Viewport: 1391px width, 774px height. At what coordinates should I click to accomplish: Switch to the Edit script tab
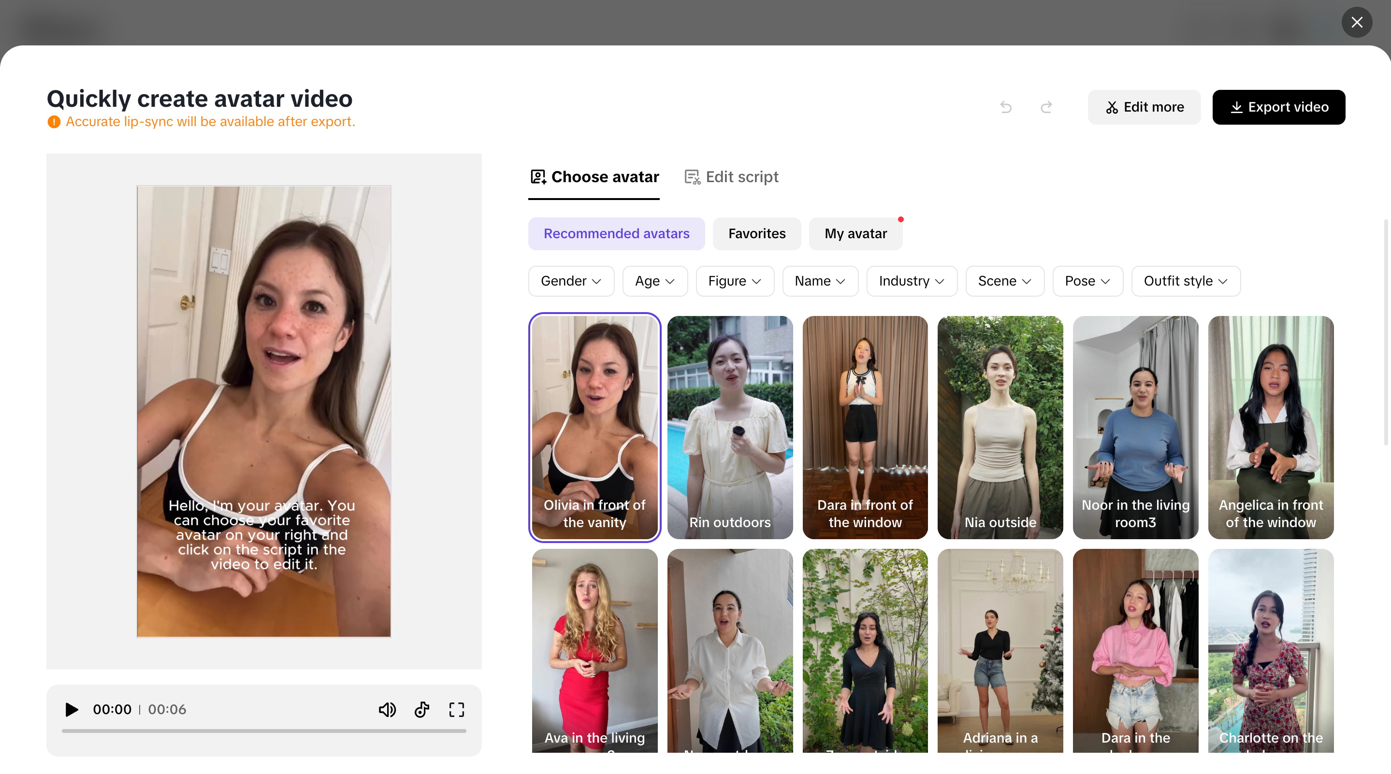coord(732,177)
